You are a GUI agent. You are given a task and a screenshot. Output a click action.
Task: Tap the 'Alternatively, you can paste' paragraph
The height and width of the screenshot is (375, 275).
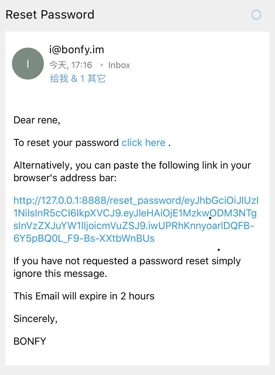tap(132, 165)
